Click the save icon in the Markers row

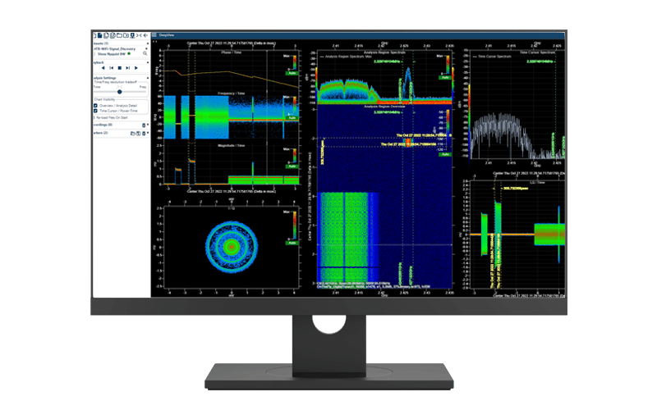139,133
